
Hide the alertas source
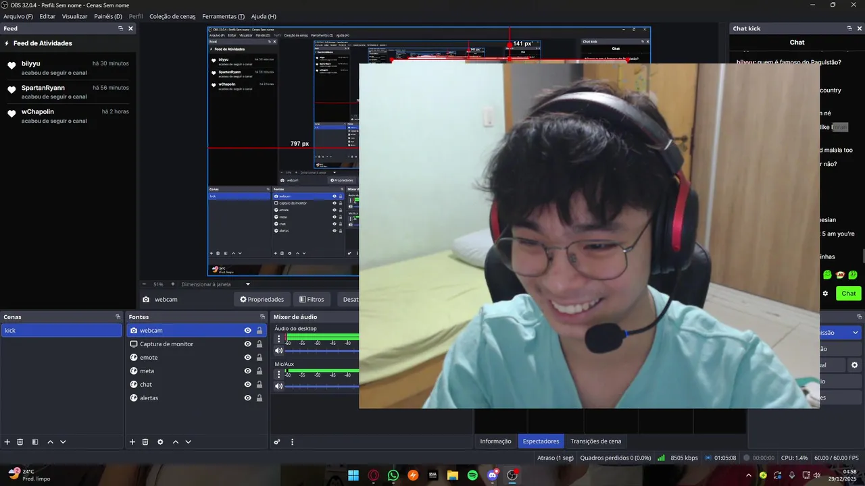point(248,398)
